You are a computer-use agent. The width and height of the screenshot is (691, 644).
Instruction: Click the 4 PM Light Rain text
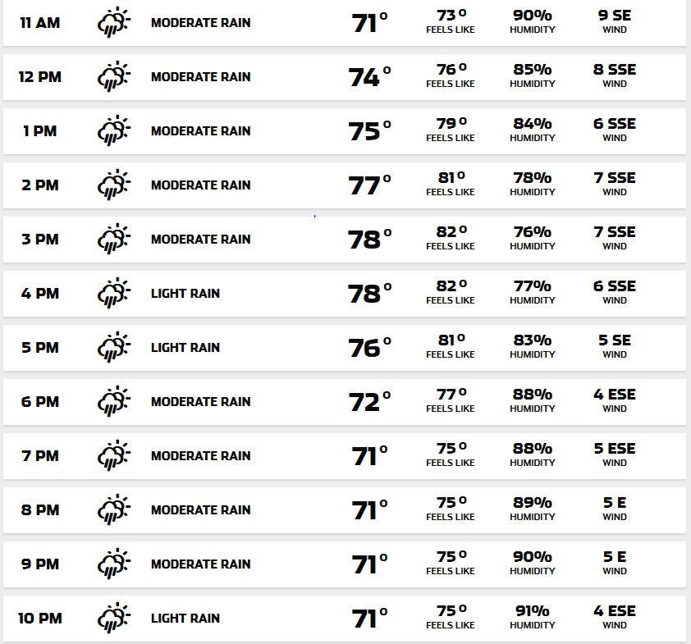(185, 294)
